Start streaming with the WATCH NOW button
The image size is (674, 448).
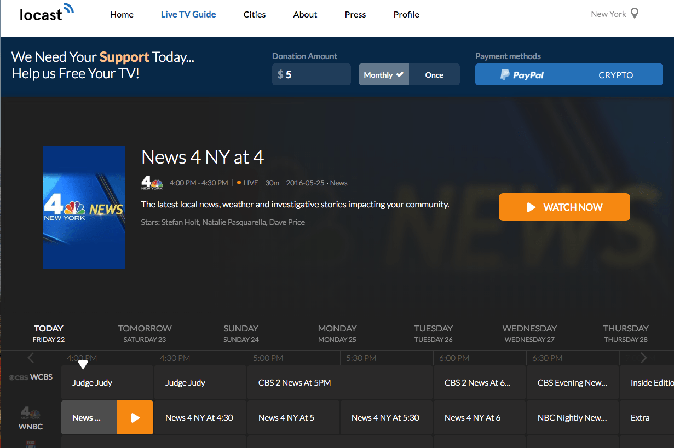(x=564, y=207)
